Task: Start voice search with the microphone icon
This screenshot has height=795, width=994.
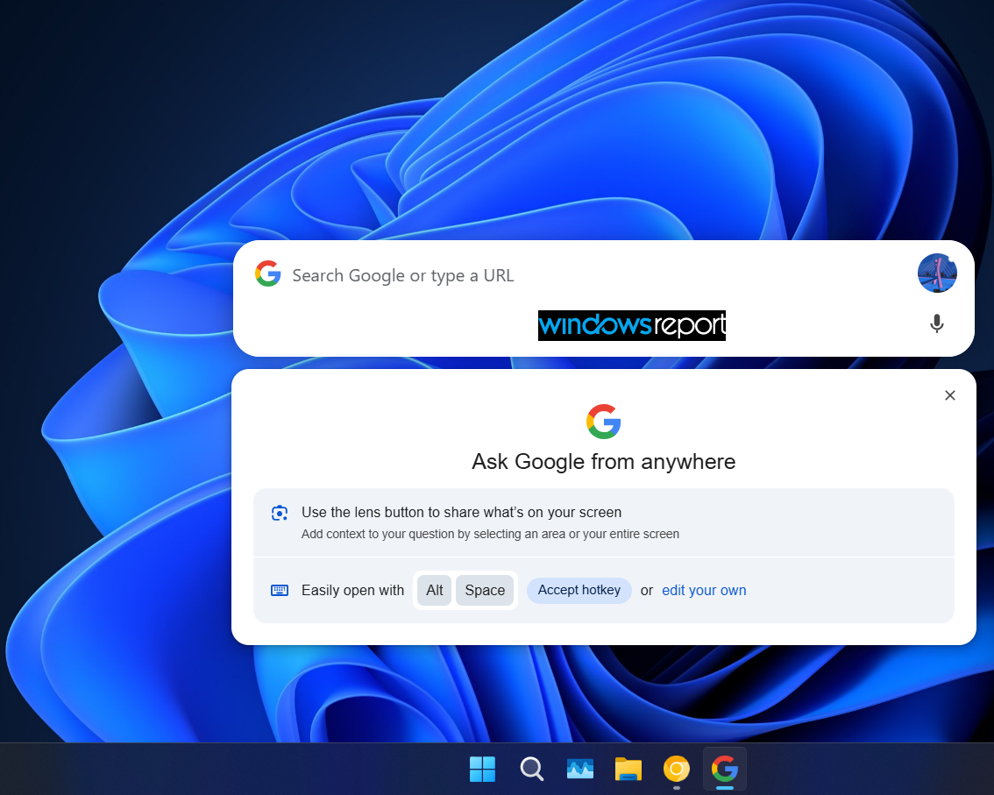Action: click(936, 324)
